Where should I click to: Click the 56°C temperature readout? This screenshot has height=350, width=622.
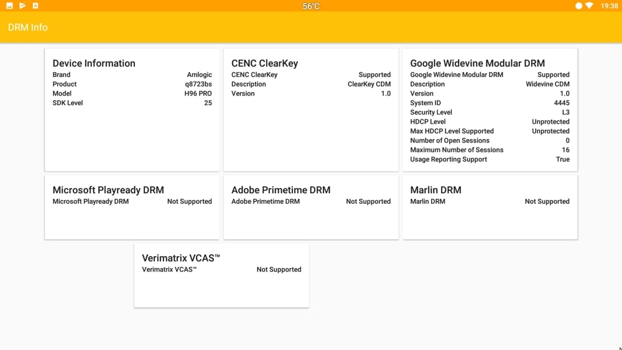[x=311, y=6]
